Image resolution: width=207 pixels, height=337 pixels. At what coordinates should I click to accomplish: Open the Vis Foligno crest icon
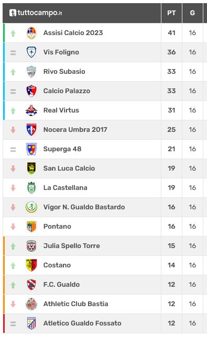pyautogui.click(x=31, y=52)
